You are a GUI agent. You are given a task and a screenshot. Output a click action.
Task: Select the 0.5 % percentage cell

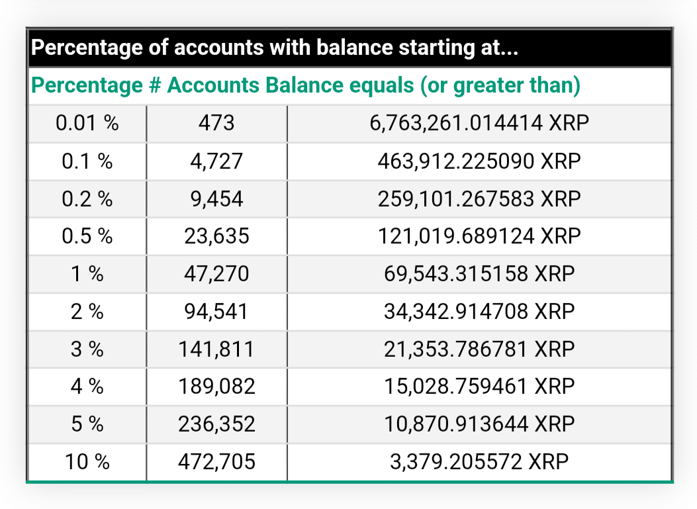(87, 236)
